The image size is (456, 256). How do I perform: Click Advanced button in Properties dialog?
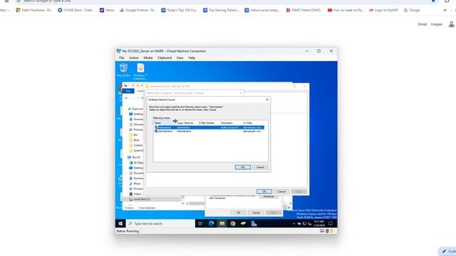269,196
